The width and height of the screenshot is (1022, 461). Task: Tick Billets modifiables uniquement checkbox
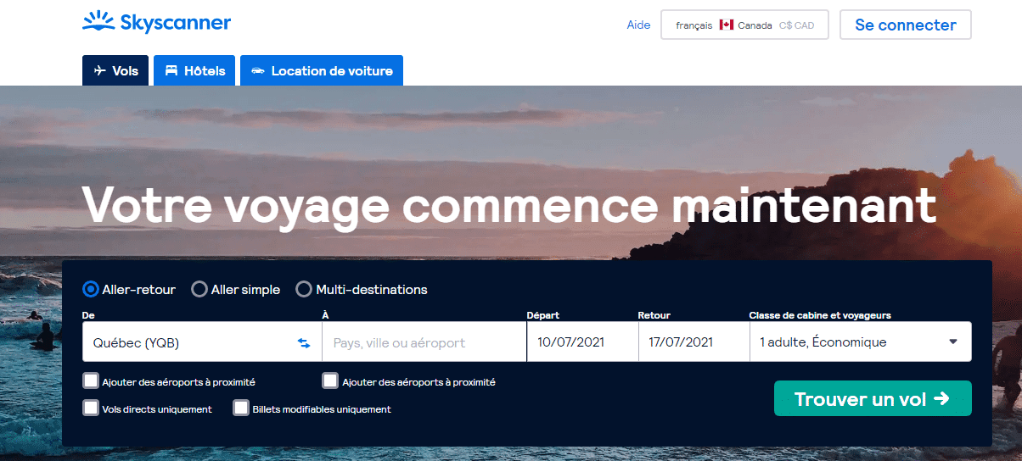point(241,408)
